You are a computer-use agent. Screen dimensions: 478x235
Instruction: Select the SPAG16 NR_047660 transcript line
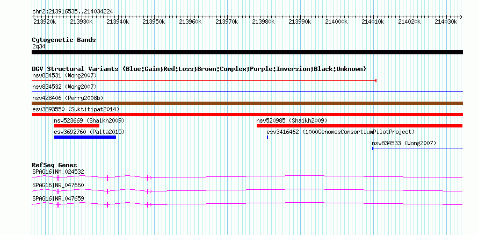click(247, 191)
